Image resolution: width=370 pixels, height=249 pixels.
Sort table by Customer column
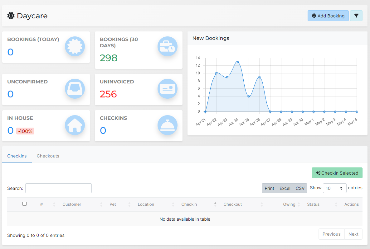coord(72,204)
